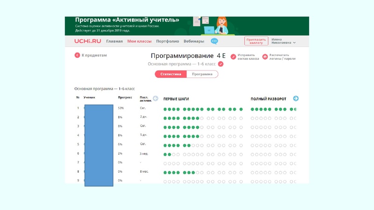Click the 5 дн. last activity value
This screenshot has height=210, width=374.
coord(144,135)
